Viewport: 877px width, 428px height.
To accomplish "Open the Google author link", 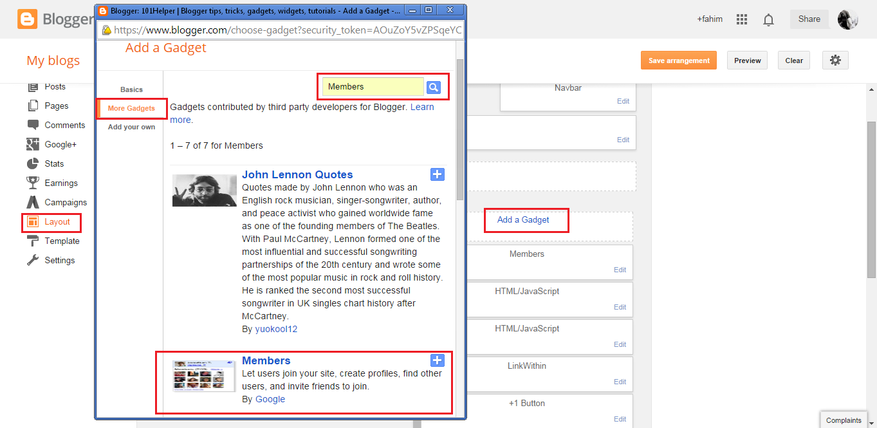I will [x=270, y=399].
